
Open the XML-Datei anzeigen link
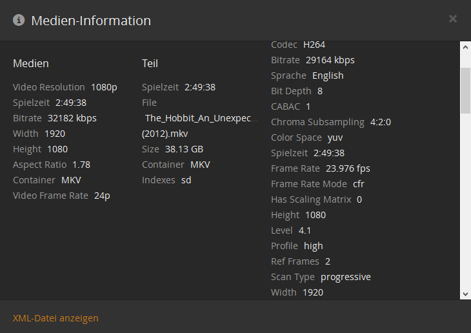55,318
